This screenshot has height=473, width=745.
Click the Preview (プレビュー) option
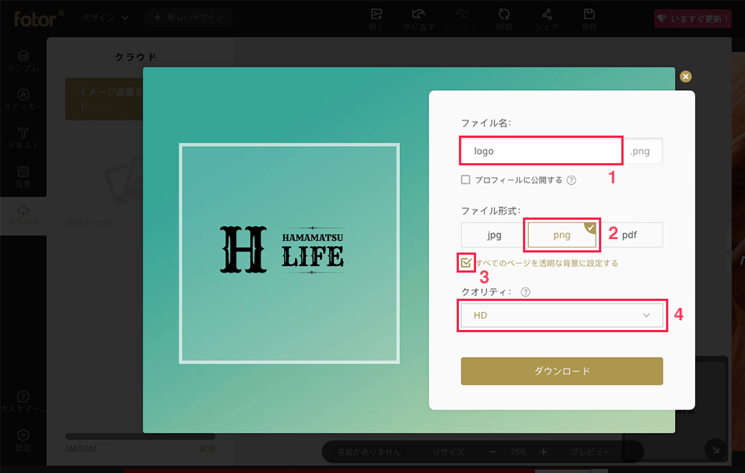590,452
